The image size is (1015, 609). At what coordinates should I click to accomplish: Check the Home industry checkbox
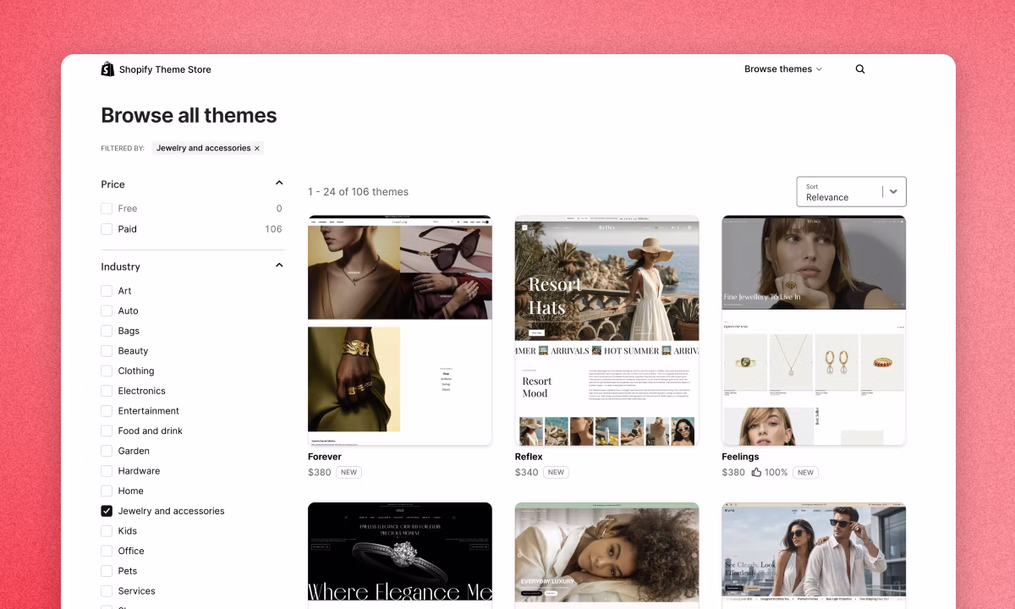coord(107,491)
